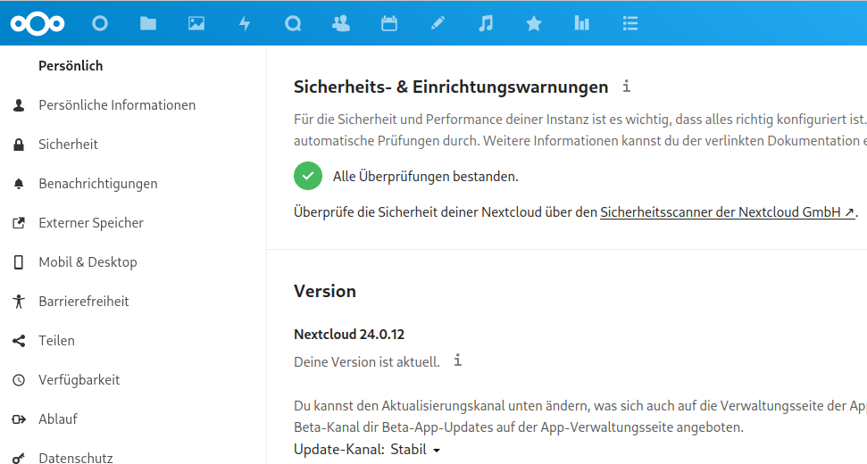Click the external link icon for Externer Speicher
Screen dimensions: 867x464
pyautogui.click(x=19, y=222)
